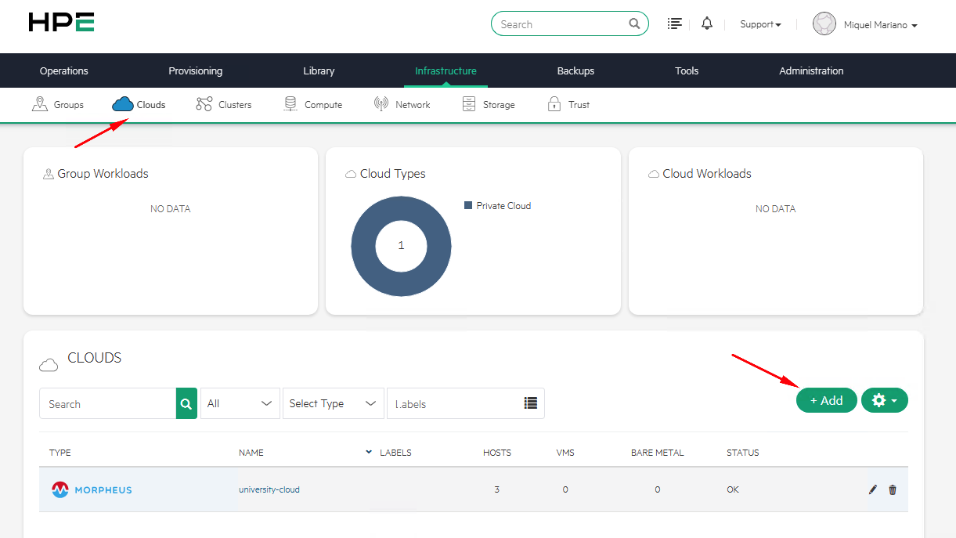This screenshot has width=956, height=538.
Task: Click the Group Workloads card title
Action: point(103,174)
